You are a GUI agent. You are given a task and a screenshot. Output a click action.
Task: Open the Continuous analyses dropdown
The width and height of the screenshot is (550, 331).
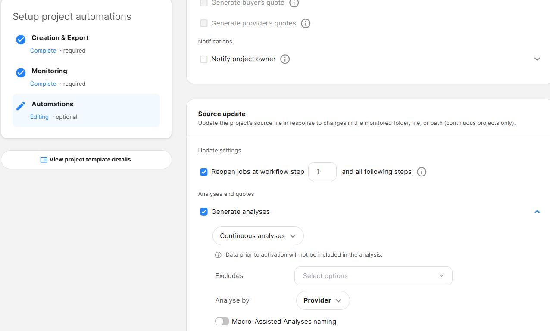coord(258,236)
